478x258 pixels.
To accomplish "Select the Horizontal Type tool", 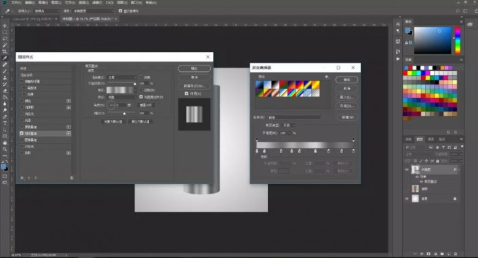I will (5, 123).
